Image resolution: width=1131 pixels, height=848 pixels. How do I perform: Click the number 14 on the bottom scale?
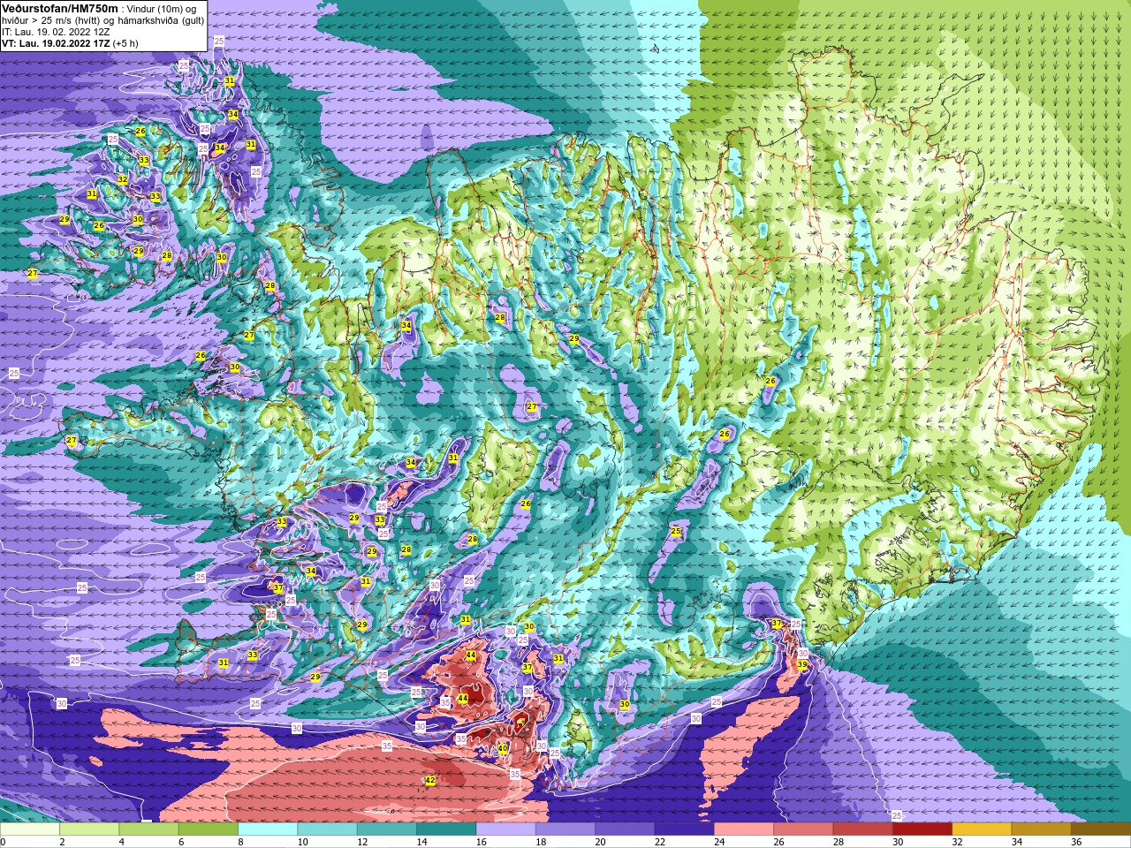[421, 842]
